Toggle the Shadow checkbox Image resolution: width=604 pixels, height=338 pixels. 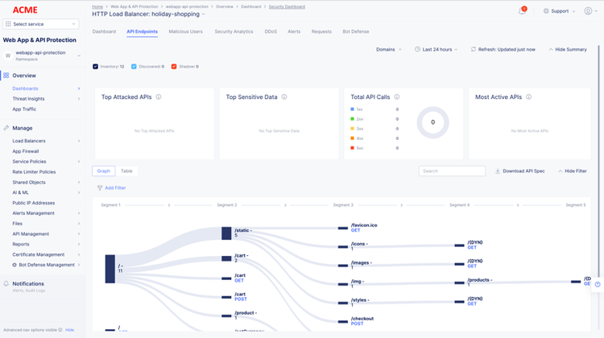point(174,66)
